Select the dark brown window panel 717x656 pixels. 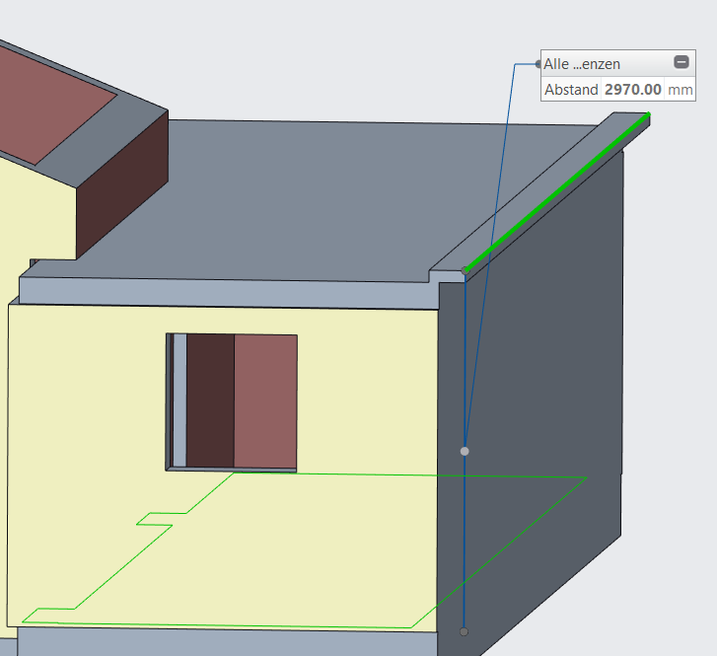[x=210, y=400]
